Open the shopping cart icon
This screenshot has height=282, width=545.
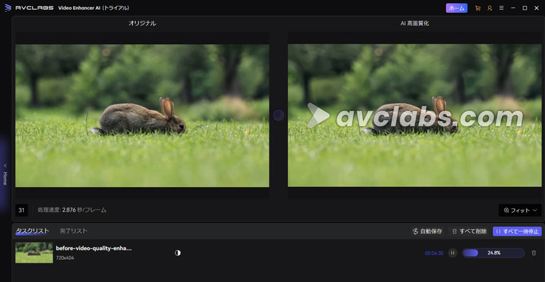(478, 8)
